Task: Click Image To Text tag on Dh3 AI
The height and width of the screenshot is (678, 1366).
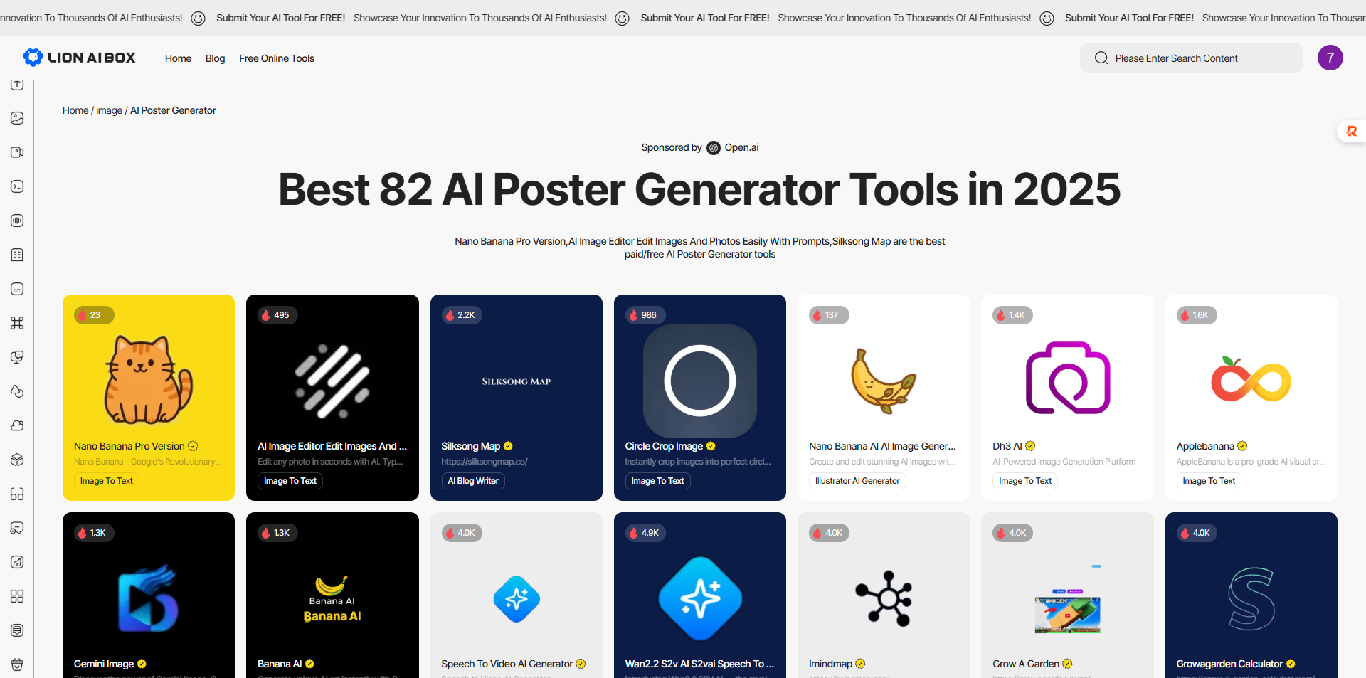Action: pos(1025,481)
